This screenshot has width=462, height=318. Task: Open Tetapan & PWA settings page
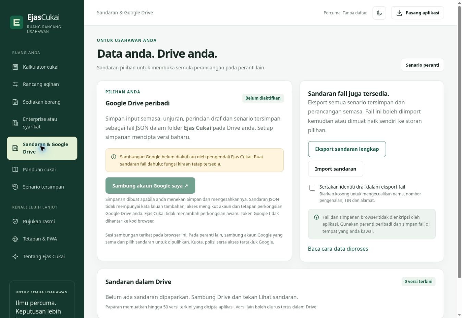tap(42, 239)
